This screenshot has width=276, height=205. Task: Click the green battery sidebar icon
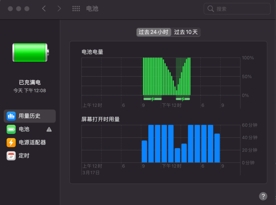coord(11,129)
